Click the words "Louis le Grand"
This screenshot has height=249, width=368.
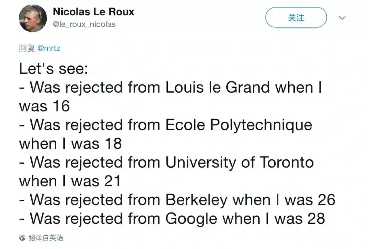click(218, 88)
